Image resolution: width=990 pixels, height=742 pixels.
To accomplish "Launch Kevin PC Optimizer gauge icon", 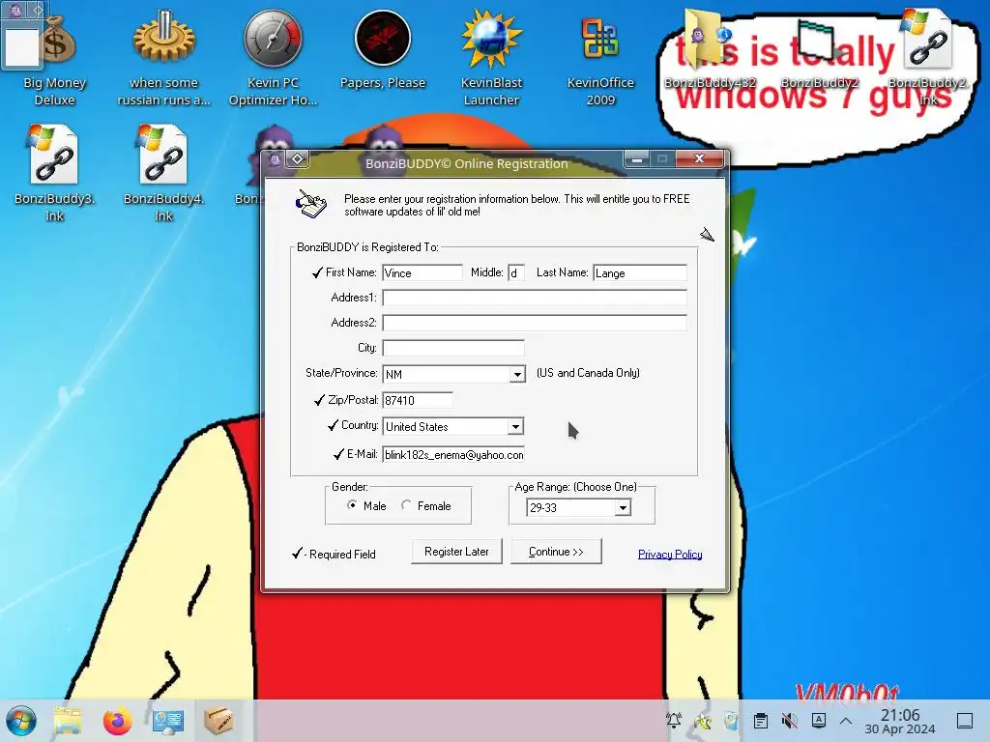I will tap(273, 57).
